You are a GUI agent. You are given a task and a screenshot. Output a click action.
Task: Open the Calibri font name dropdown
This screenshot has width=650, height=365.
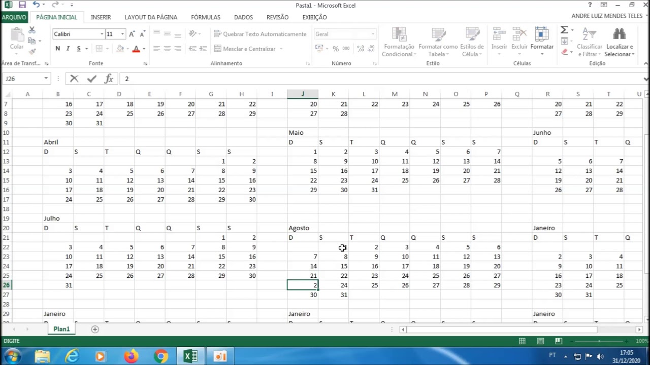pos(101,34)
